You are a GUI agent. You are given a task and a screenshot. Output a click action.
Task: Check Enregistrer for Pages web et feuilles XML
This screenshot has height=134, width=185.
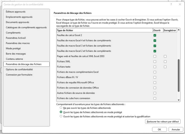coord(165,56)
